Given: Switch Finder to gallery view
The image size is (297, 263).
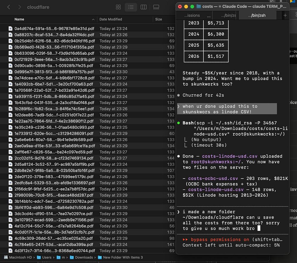Looking at the screenshot, I should click(156, 7).
